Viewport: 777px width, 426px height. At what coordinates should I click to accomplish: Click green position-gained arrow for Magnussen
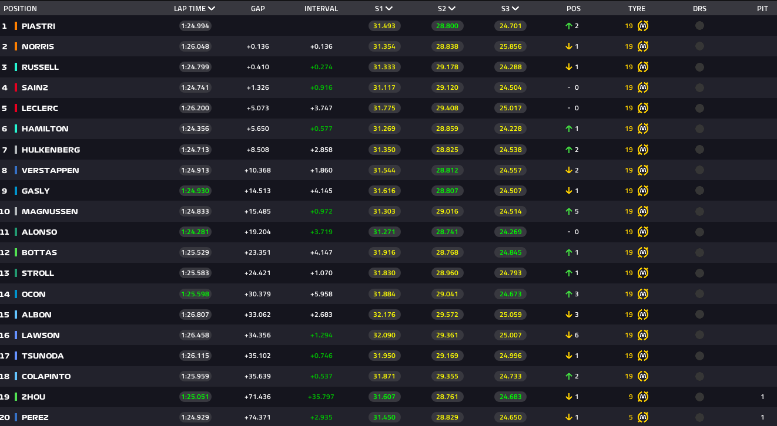point(568,211)
